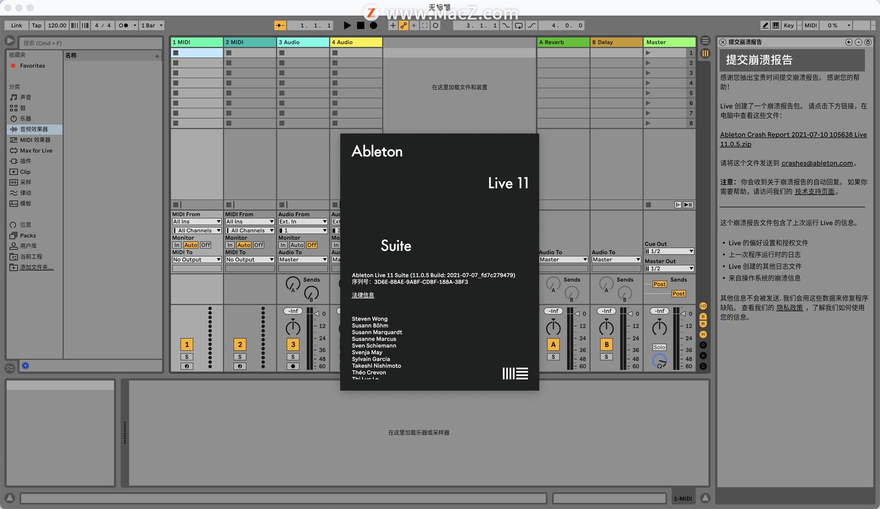Open the Ableton Crash Report zip link
880x509 pixels.
click(793, 139)
